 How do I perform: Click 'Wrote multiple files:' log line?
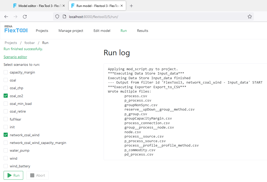[x=129, y=92]
